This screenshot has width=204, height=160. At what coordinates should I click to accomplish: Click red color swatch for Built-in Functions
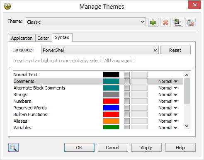click(x=111, y=114)
